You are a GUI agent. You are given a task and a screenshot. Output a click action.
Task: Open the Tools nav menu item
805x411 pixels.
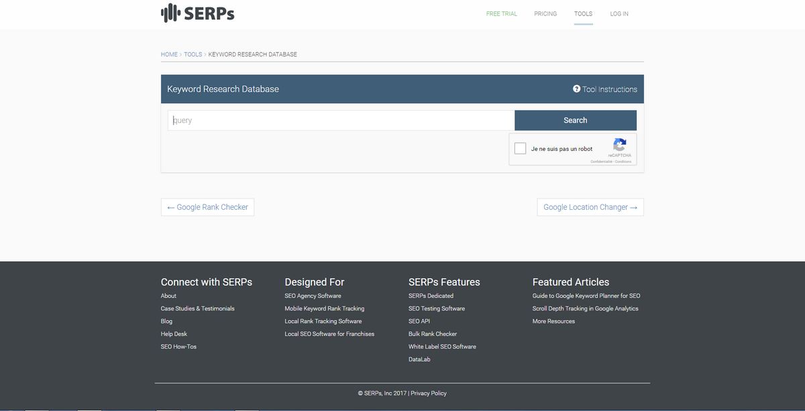coord(584,13)
